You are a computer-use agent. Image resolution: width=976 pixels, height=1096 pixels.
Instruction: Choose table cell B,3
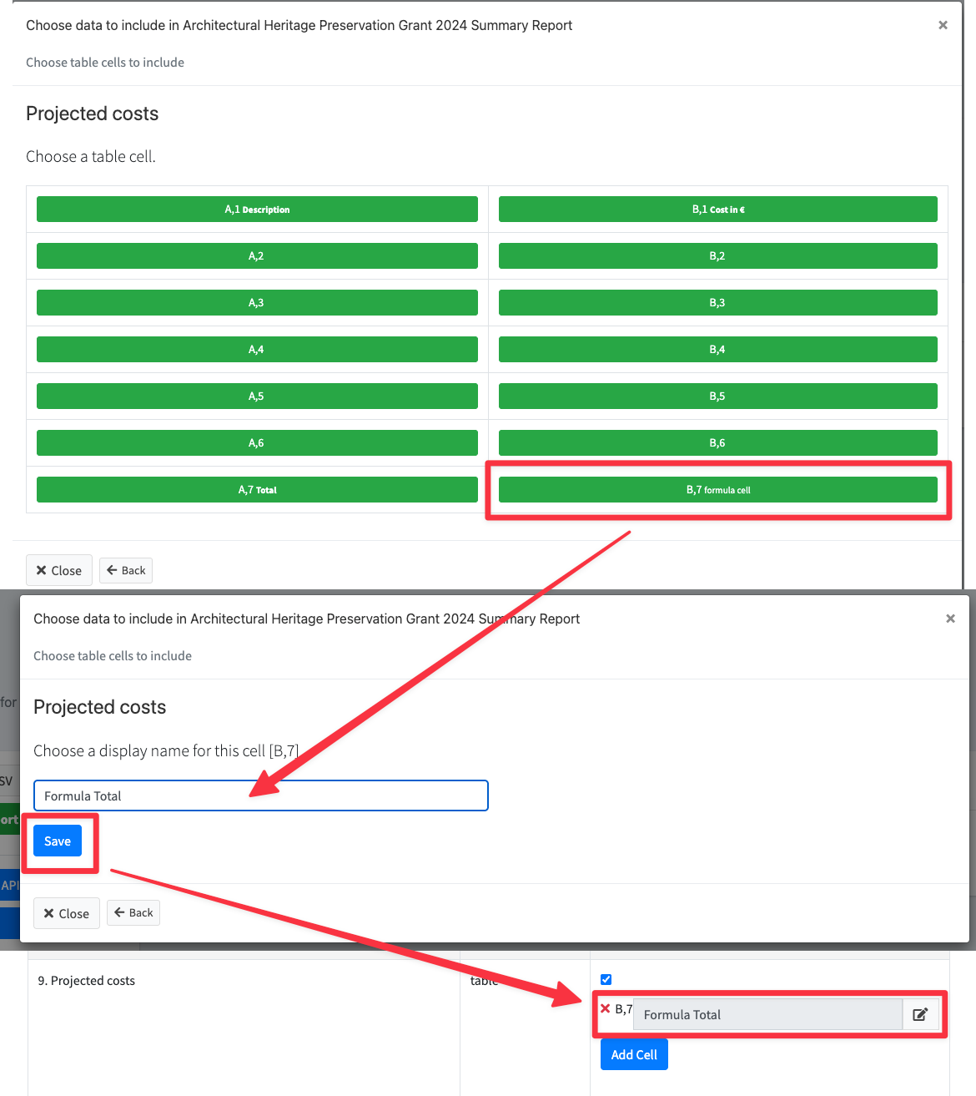717,303
